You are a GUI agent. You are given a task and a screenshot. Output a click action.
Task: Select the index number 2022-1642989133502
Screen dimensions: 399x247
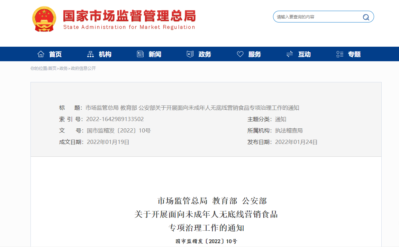[115, 119]
